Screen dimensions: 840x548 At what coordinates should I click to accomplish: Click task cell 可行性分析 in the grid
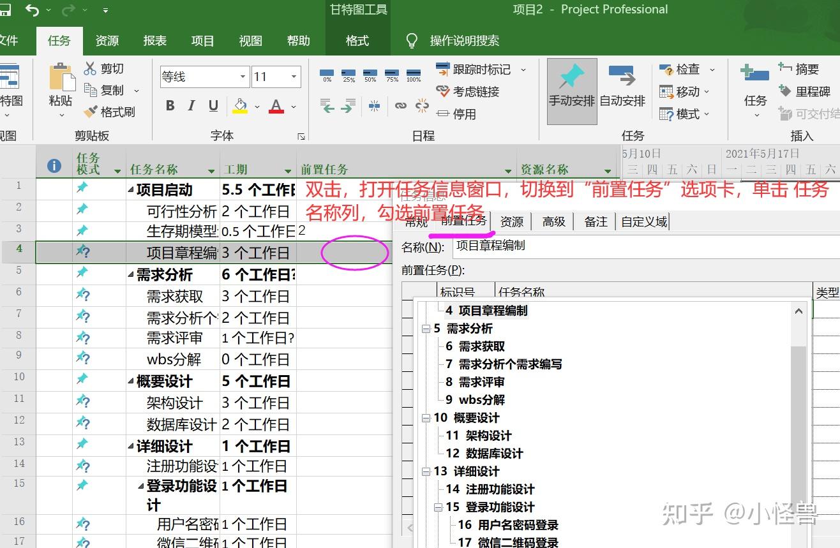point(173,211)
